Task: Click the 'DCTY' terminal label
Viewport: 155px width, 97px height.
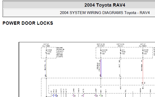Action: pyautogui.click(x=61, y=90)
